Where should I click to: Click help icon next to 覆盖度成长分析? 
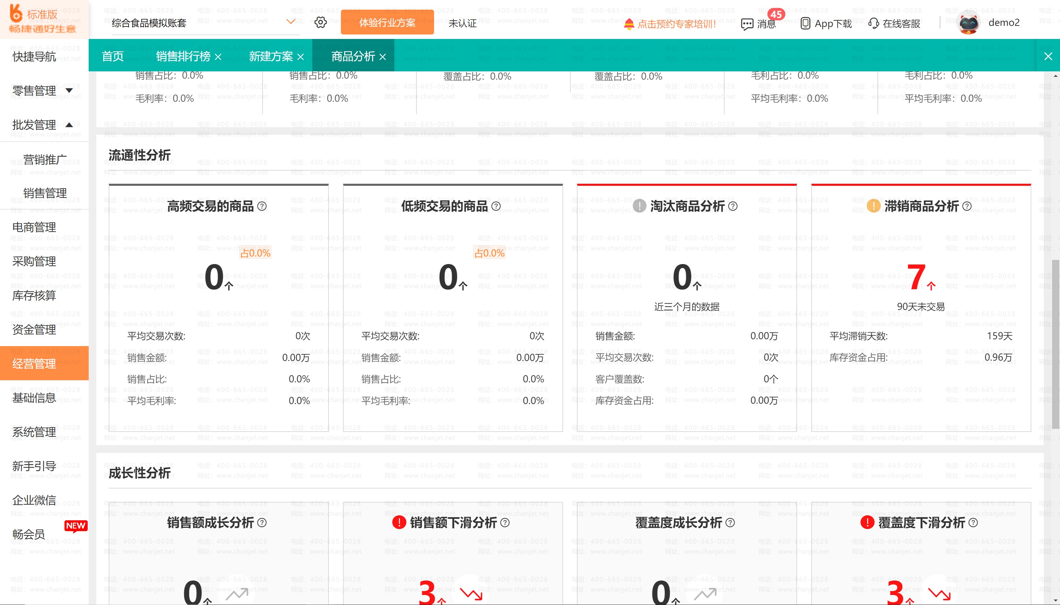[x=730, y=522]
